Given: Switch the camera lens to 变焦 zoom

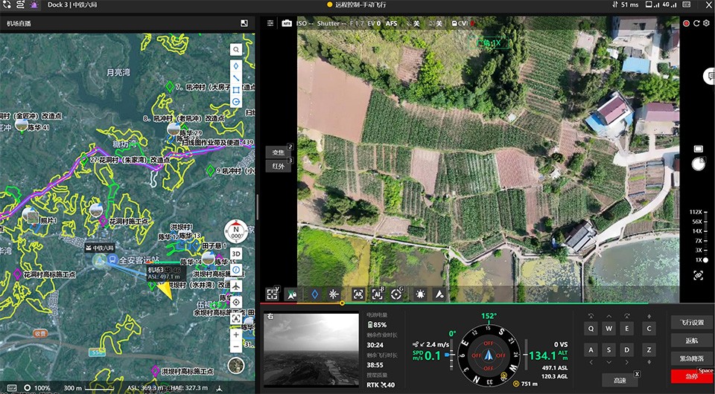Looking at the screenshot, I should tap(279, 152).
